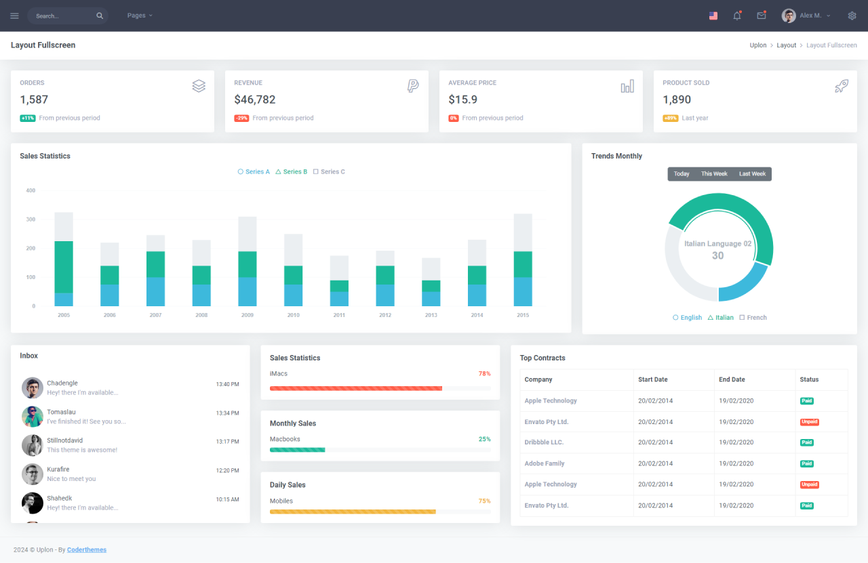Open the US flag language selector

(x=713, y=16)
